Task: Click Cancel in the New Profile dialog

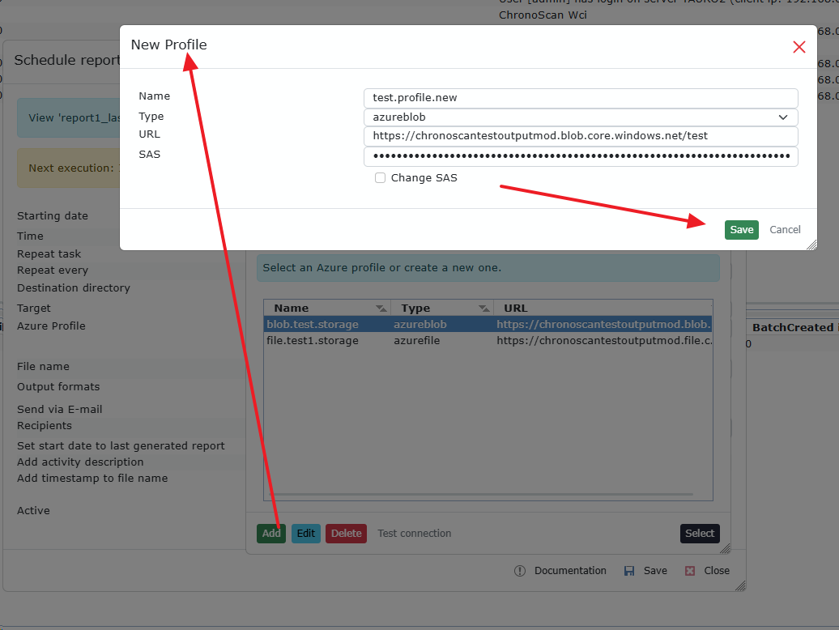Action: pos(785,230)
